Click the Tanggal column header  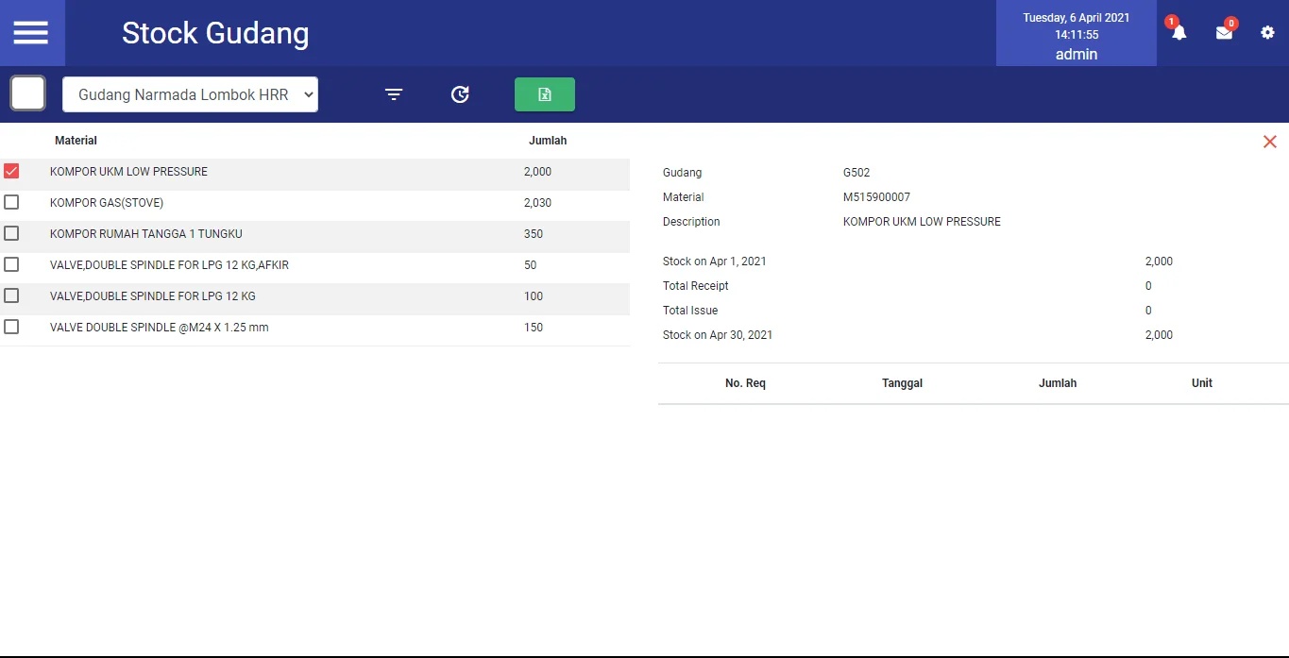click(902, 383)
